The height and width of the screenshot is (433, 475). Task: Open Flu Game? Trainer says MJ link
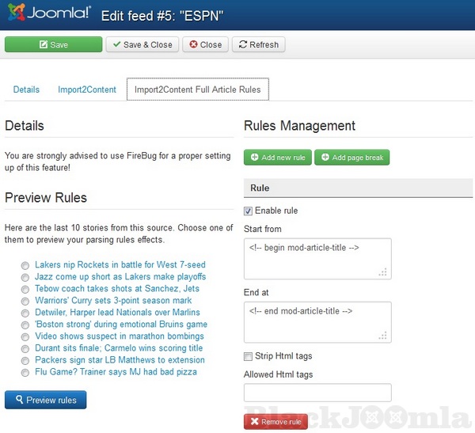tap(116, 372)
